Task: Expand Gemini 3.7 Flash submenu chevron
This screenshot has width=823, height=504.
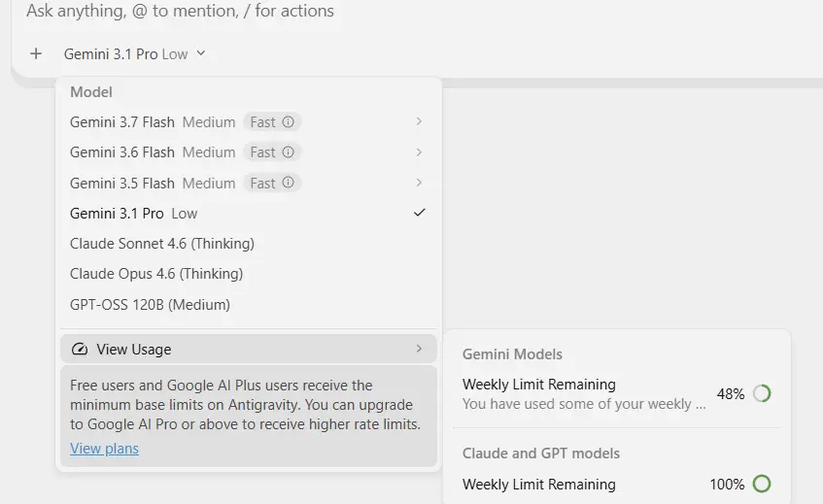Action: pyautogui.click(x=419, y=121)
